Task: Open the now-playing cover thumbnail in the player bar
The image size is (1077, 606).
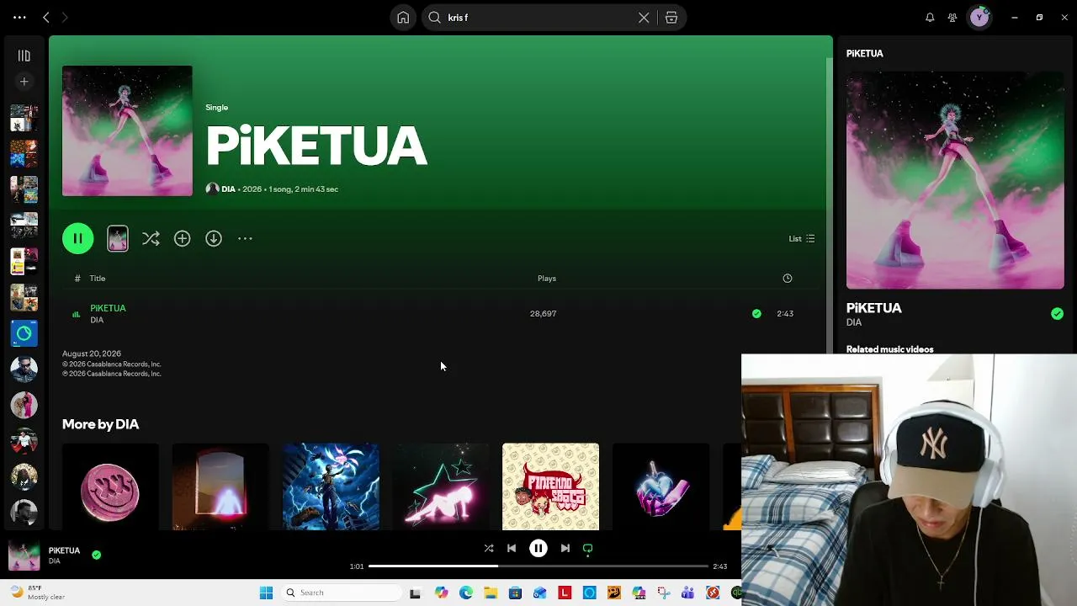Action: click(x=24, y=556)
